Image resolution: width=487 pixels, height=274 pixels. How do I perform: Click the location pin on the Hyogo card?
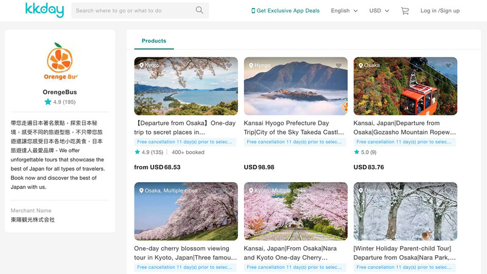pos(250,65)
